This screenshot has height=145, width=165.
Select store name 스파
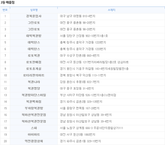(34, 128)
